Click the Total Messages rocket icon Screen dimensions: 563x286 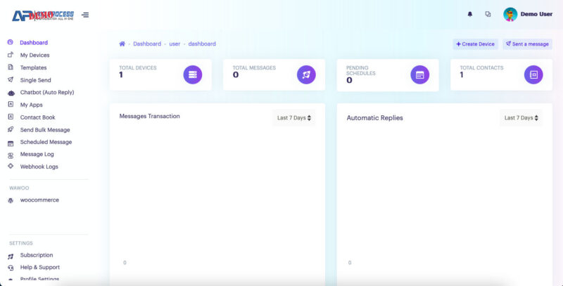tap(306, 74)
